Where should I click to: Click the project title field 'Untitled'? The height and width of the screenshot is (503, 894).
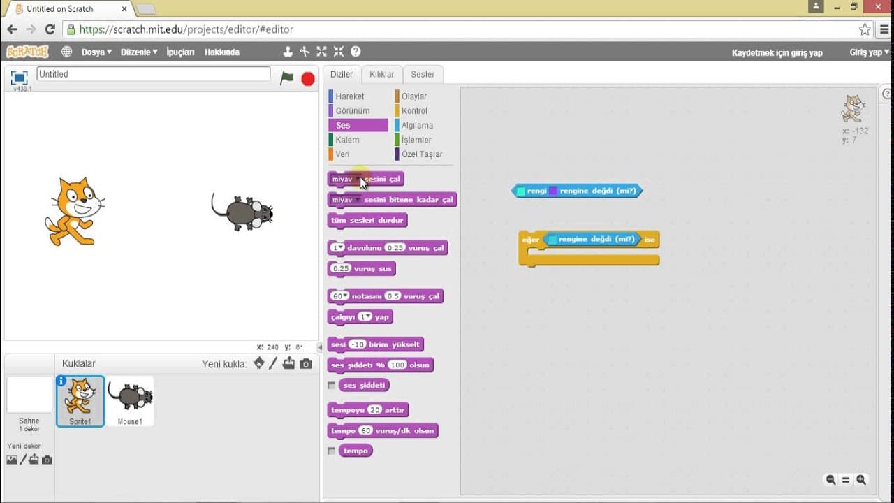pyautogui.click(x=153, y=74)
